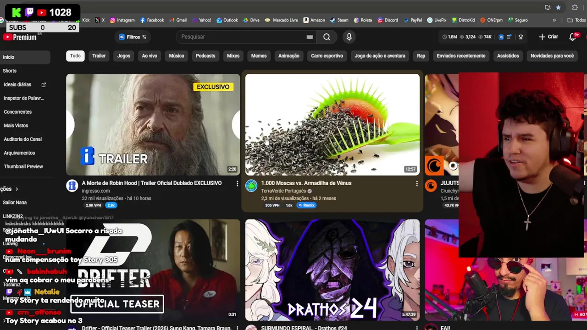Select the Enviados recentemente chip
The height and width of the screenshot is (330, 587).
pos(461,56)
